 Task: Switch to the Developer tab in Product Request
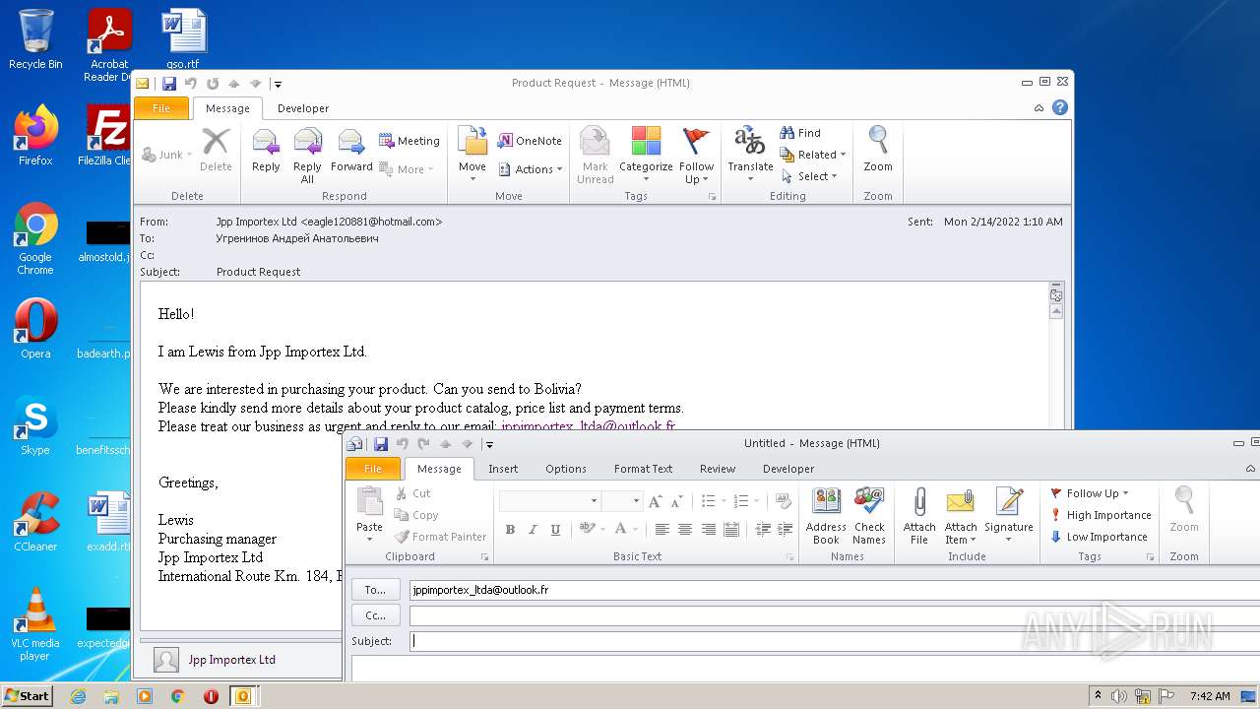303,108
